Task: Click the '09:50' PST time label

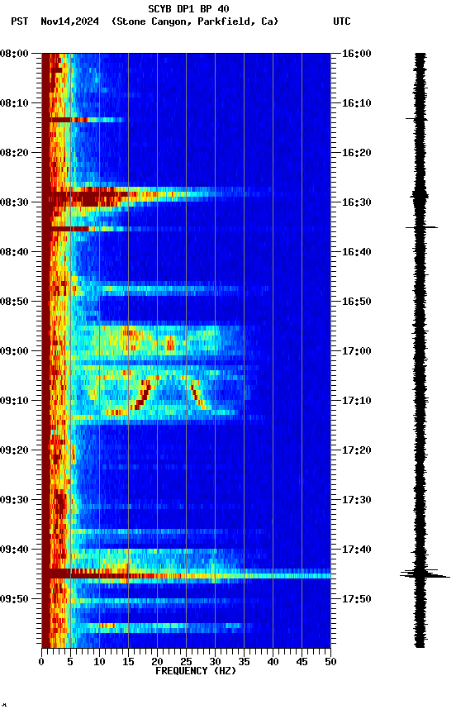Action: [x=14, y=599]
